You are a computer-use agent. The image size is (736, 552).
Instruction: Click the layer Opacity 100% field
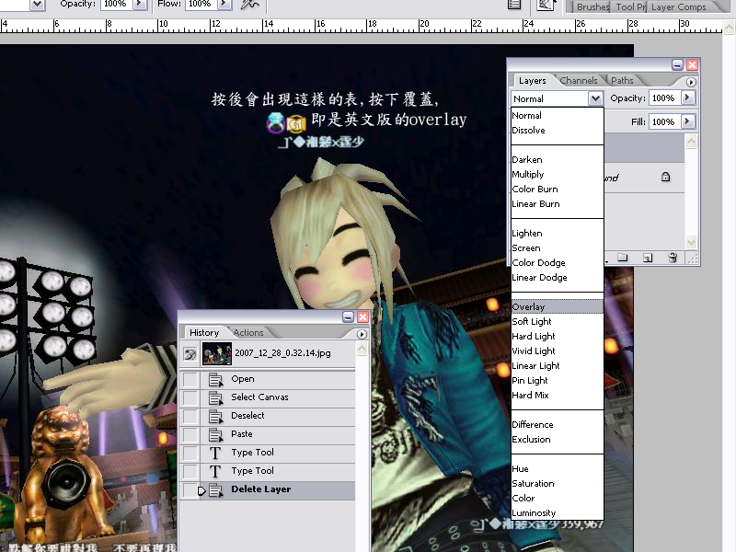point(664,98)
